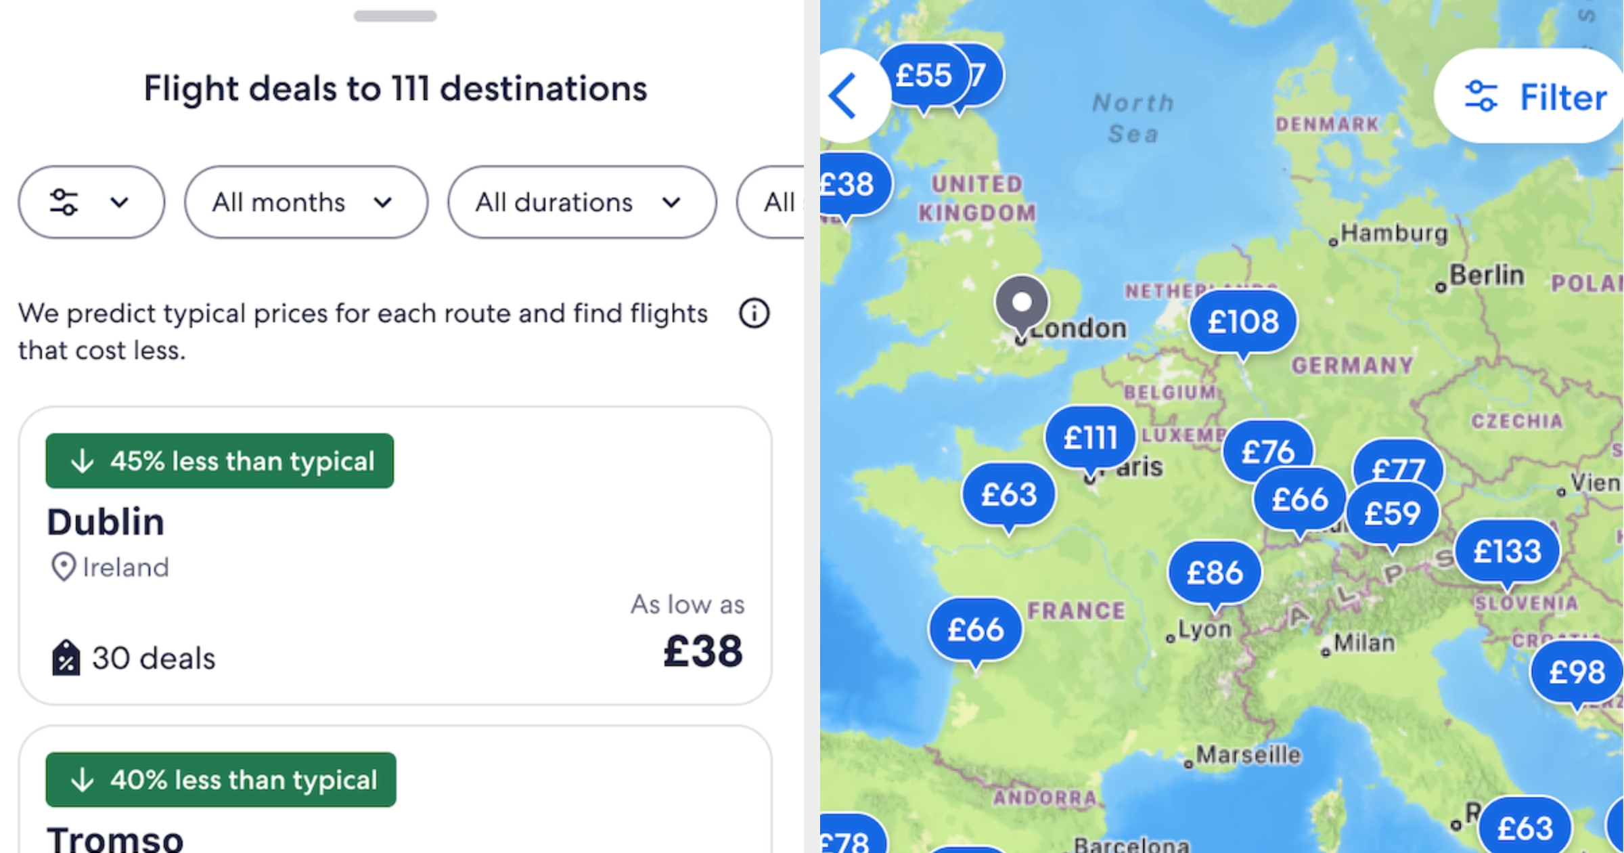Click the 30 deals tag on Dublin

tap(134, 658)
